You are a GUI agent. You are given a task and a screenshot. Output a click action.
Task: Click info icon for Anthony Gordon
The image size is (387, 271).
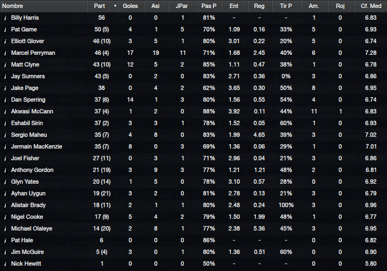[x=5, y=170]
